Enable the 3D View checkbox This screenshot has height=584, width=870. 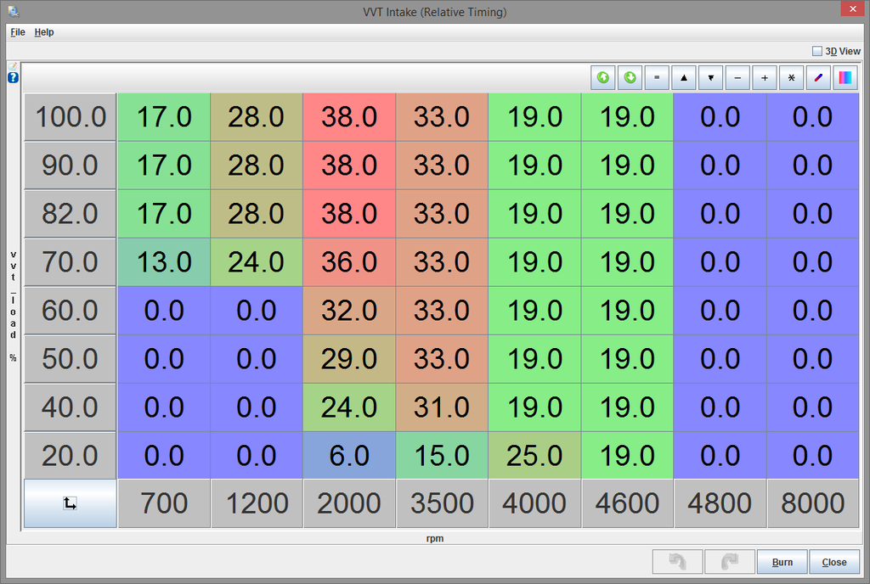tap(817, 51)
